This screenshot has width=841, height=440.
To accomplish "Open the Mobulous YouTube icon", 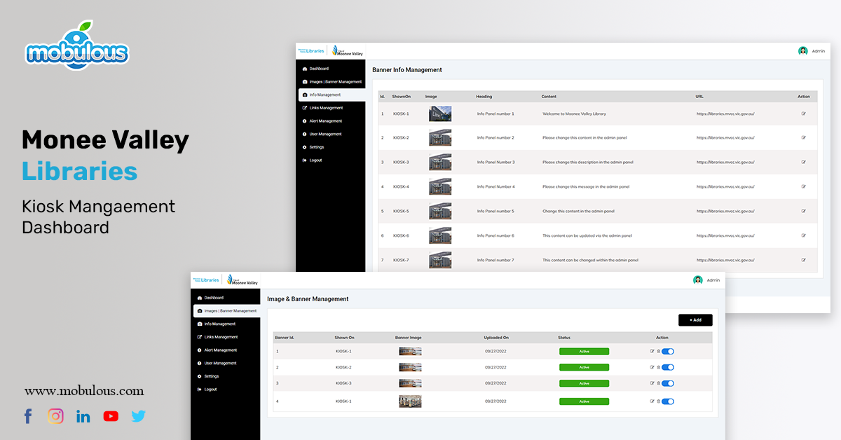I will tap(111, 416).
